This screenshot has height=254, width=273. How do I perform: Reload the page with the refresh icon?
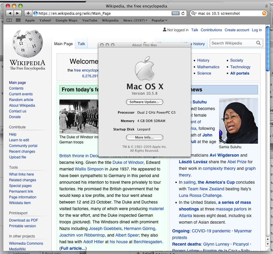(x=183, y=14)
